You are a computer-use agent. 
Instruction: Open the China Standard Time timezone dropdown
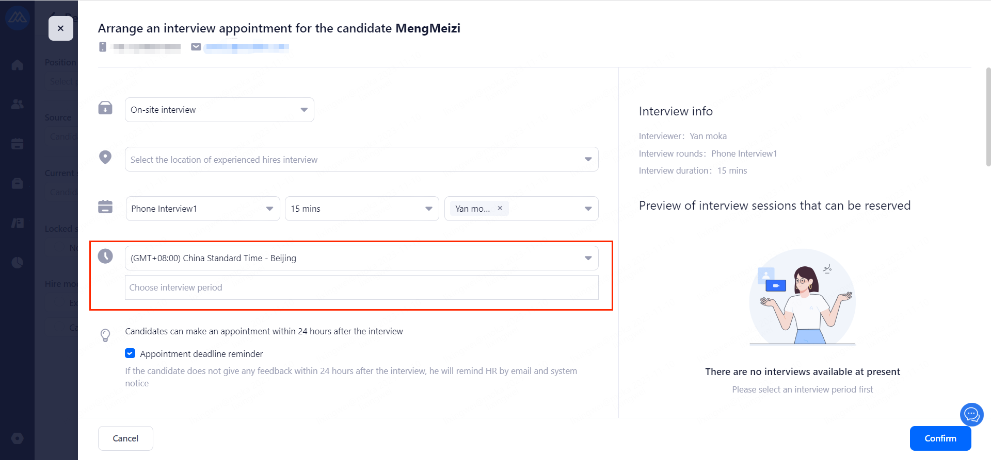coord(361,258)
